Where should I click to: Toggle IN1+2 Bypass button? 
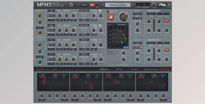tap(40, 28)
